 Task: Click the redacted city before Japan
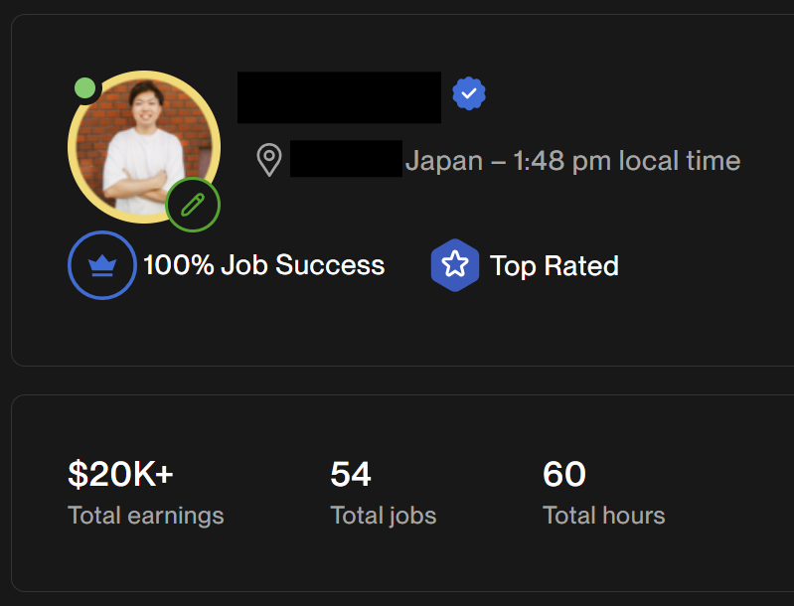point(346,160)
